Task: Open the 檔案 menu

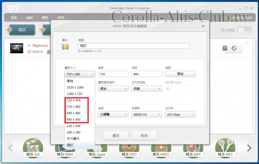Action: click(x=14, y=18)
